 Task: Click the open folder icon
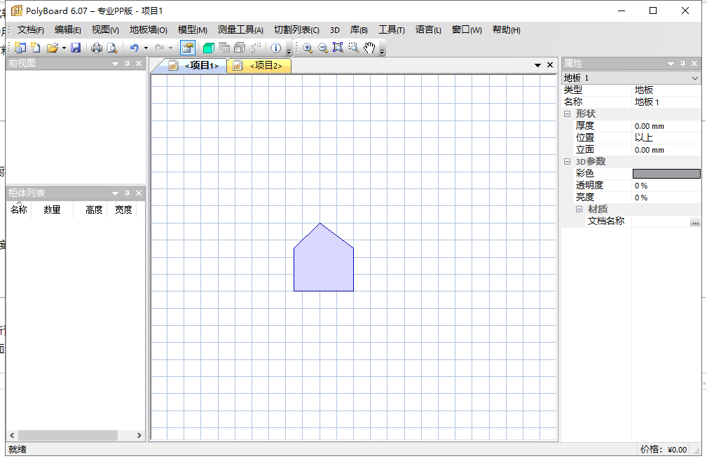click(53, 48)
